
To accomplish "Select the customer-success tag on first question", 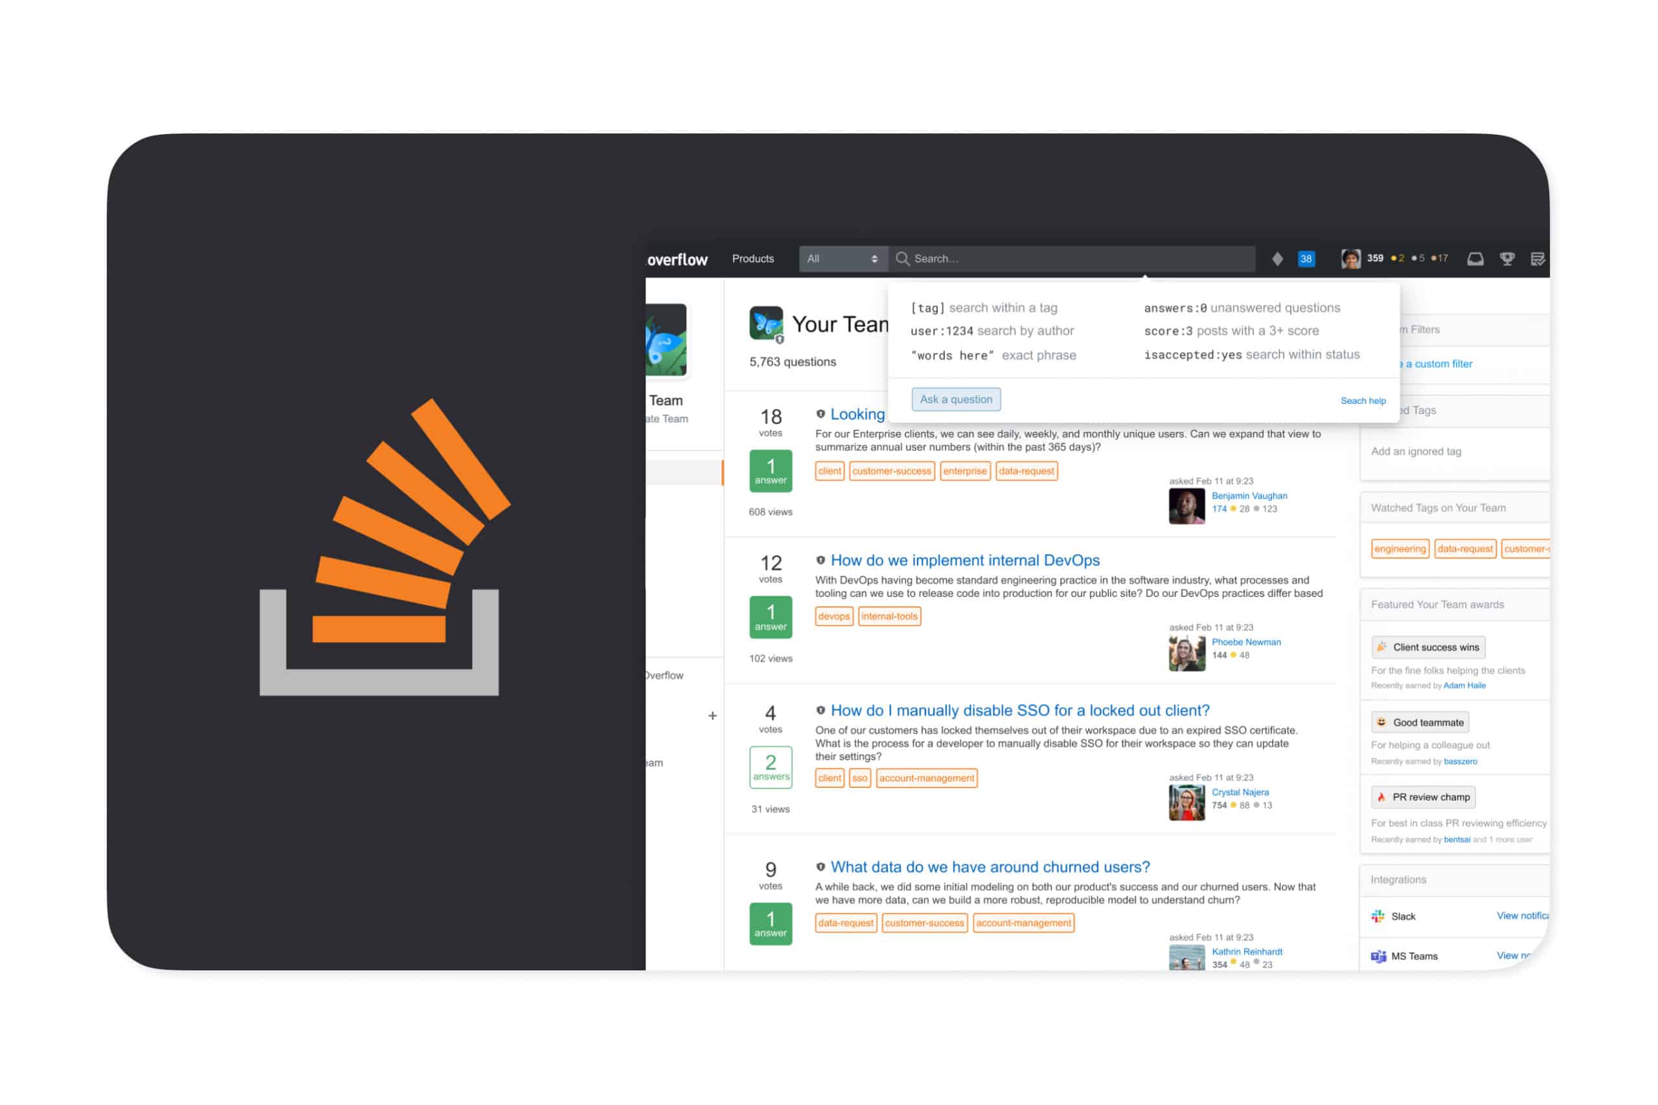I will tap(892, 471).
